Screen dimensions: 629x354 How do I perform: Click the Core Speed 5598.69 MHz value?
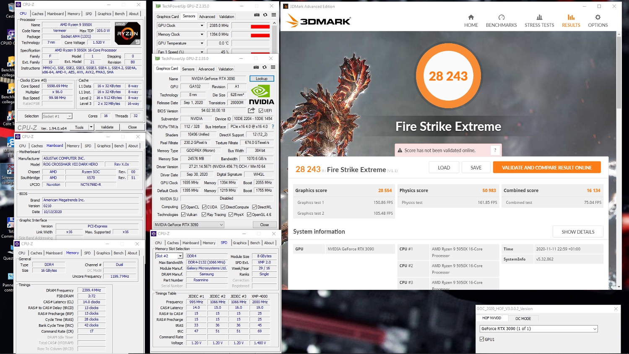[57, 86]
